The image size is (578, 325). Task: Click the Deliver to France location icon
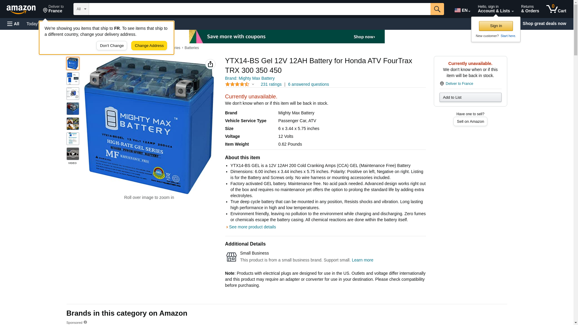442,84
